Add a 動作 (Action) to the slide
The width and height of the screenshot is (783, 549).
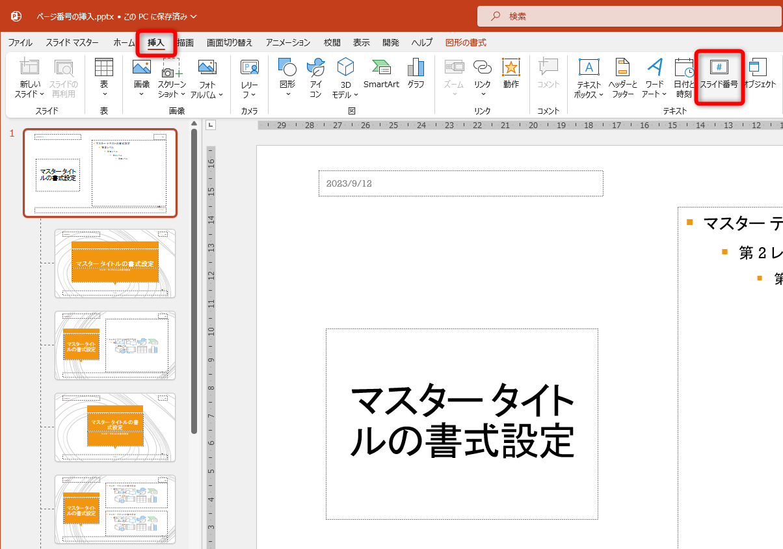[x=511, y=78]
